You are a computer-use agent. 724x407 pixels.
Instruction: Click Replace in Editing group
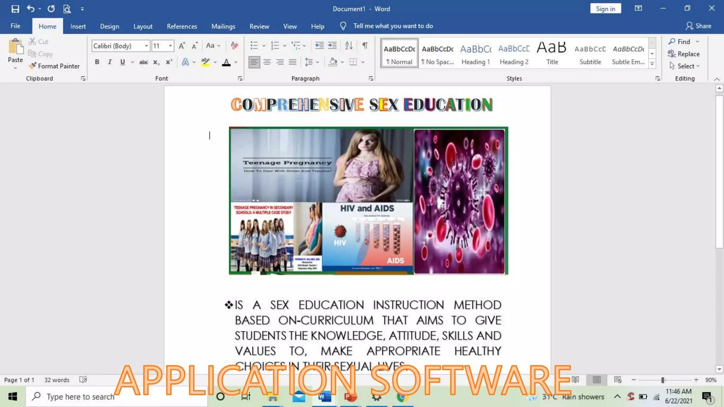click(684, 54)
